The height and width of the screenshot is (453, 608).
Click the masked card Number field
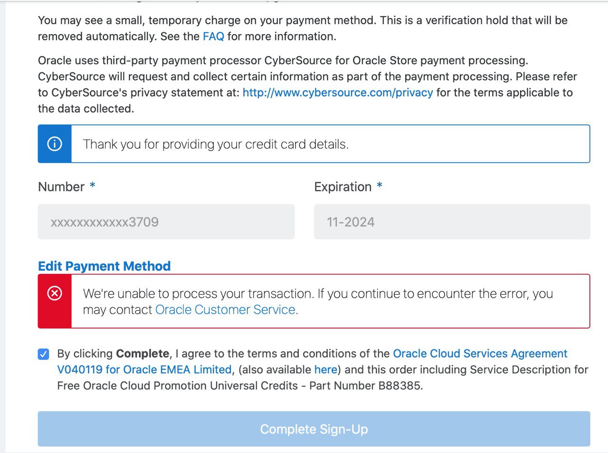coord(166,222)
